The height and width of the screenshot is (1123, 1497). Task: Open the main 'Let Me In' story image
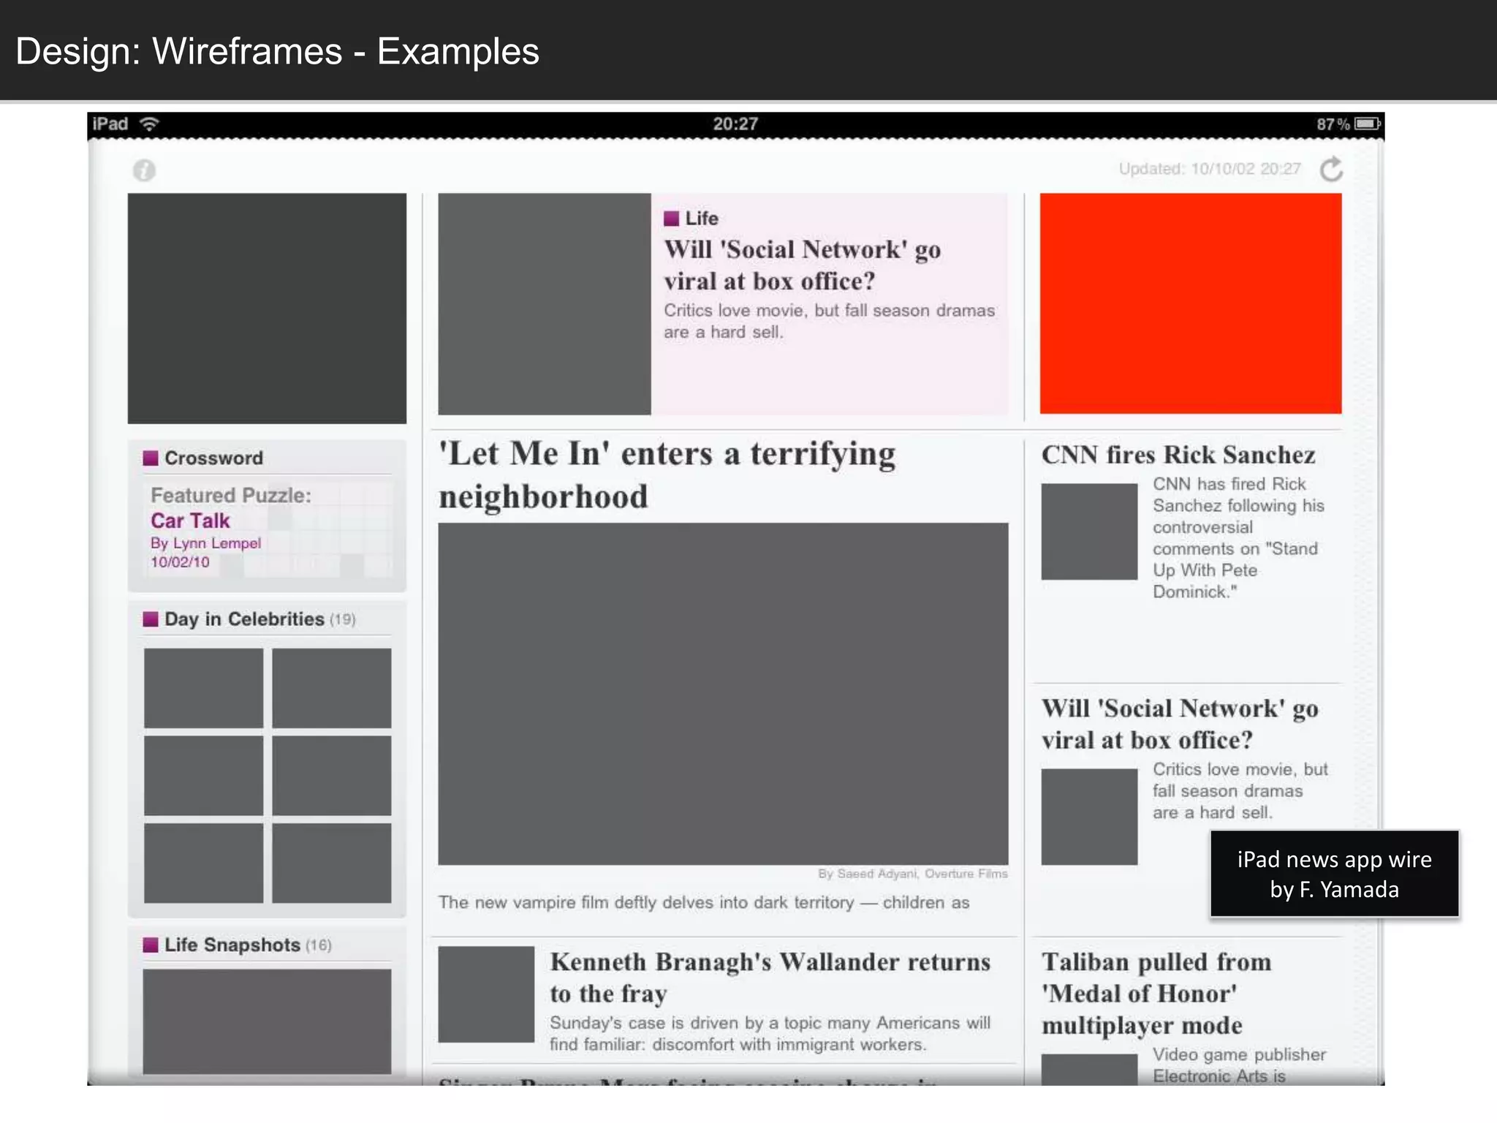pyautogui.click(x=723, y=694)
